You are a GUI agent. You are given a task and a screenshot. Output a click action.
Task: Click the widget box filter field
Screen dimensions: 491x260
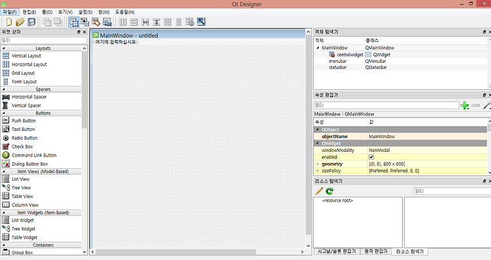coord(44,40)
